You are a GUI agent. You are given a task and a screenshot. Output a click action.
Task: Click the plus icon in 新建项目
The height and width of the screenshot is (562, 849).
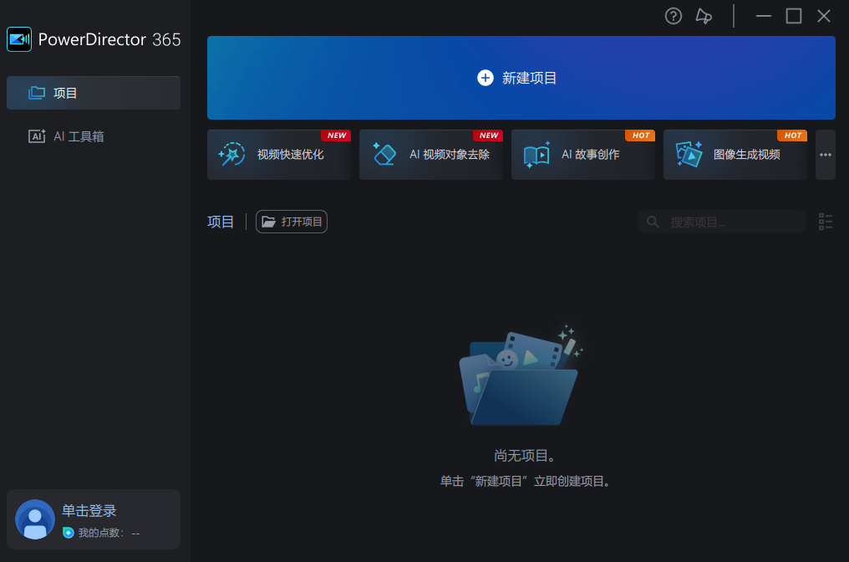pyautogui.click(x=486, y=78)
